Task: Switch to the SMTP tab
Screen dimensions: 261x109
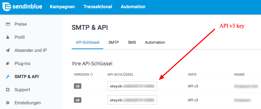Action: (x=113, y=42)
